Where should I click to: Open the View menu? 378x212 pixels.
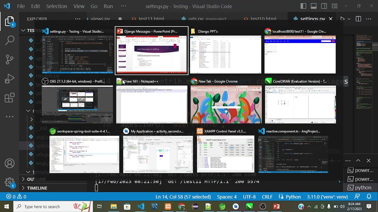click(x=79, y=6)
